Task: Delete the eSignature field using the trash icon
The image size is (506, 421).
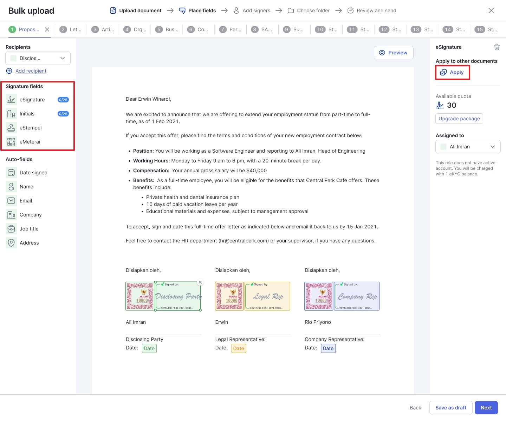Action: [497, 47]
